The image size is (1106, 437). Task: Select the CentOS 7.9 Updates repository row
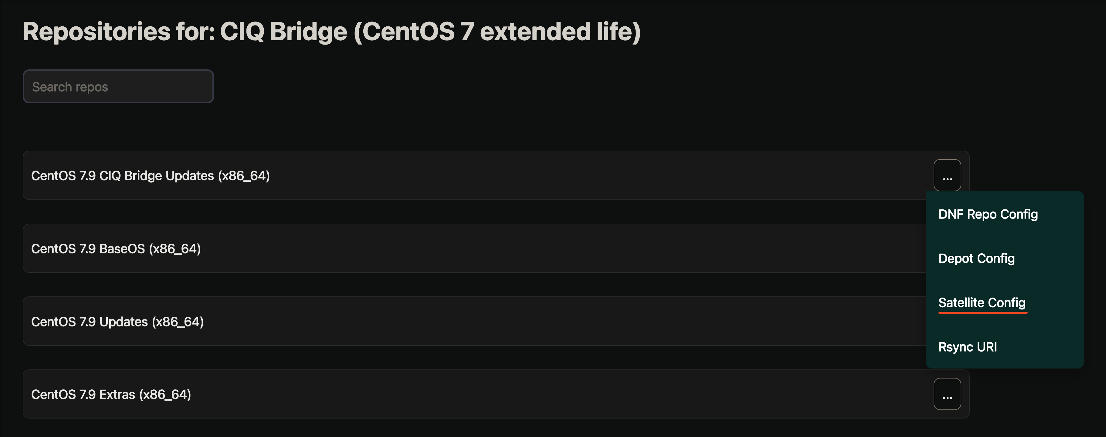[472, 321]
